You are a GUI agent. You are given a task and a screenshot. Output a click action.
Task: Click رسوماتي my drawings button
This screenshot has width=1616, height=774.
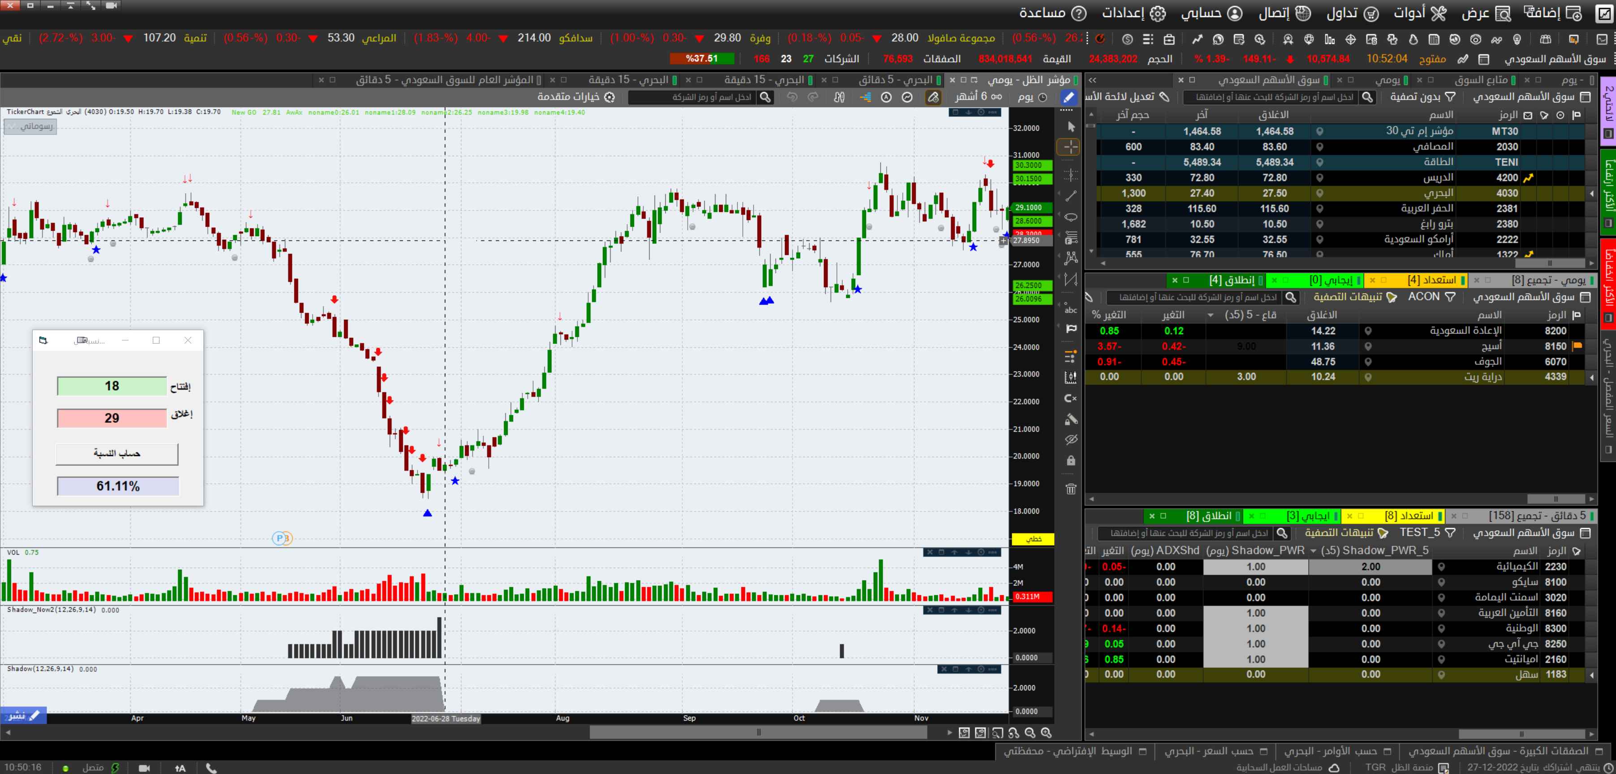31,126
